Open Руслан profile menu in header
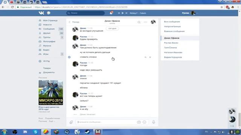This screenshot has height=135, width=241. (190, 13)
